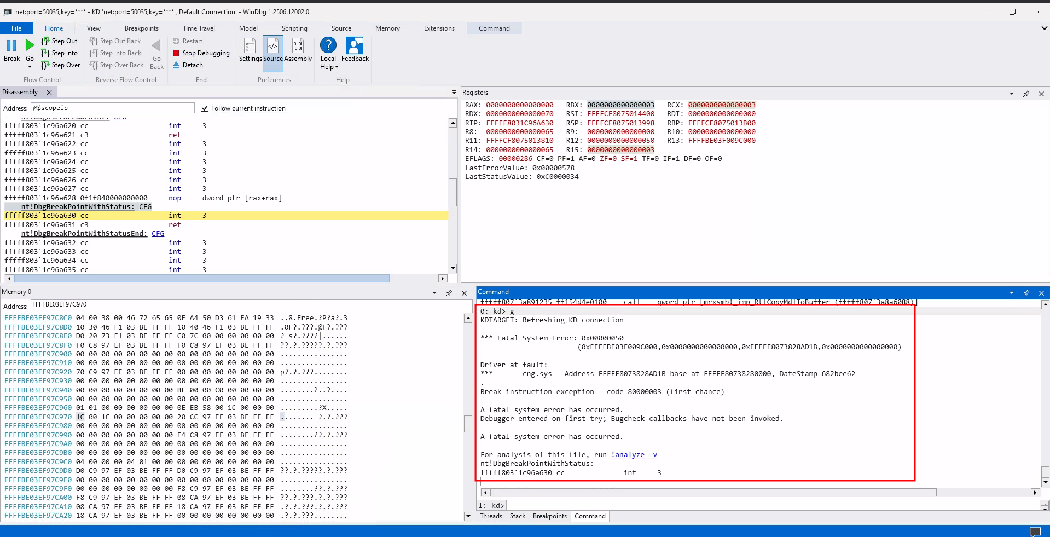Click the Break pause icon

click(x=11, y=46)
